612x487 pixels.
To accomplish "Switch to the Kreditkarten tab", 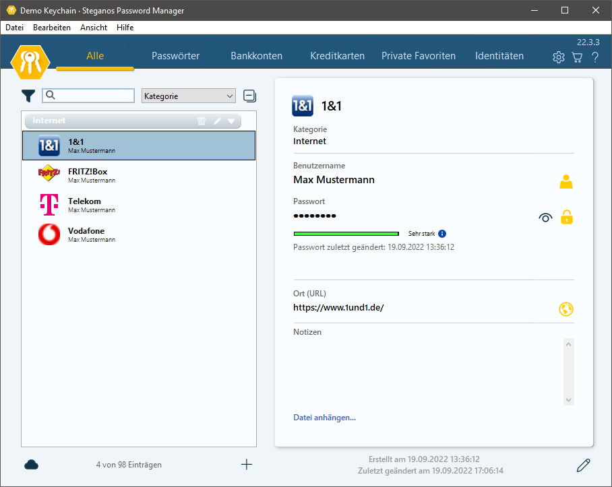I will [337, 56].
